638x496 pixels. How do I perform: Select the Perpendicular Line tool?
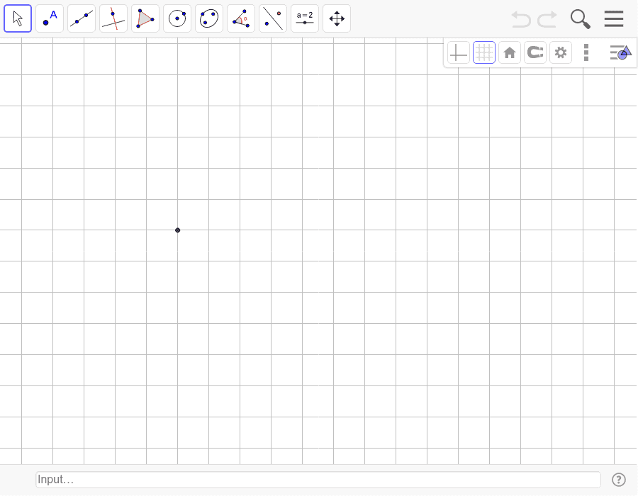[x=113, y=18]
